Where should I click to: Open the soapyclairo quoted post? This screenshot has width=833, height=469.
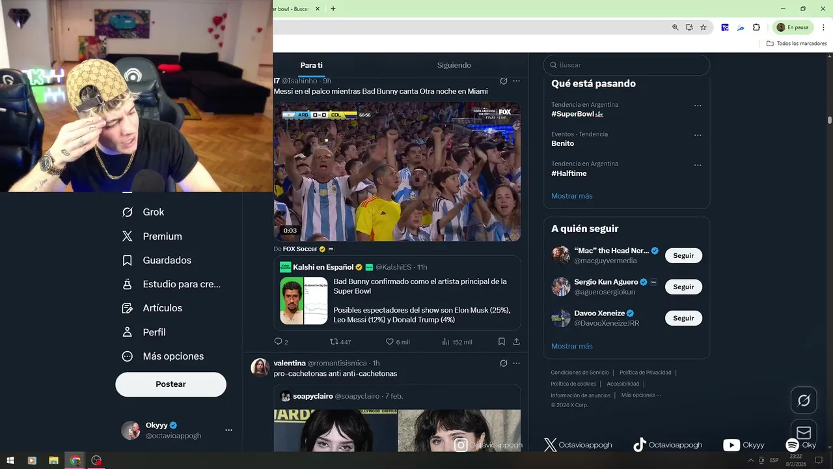coord(397,418)
